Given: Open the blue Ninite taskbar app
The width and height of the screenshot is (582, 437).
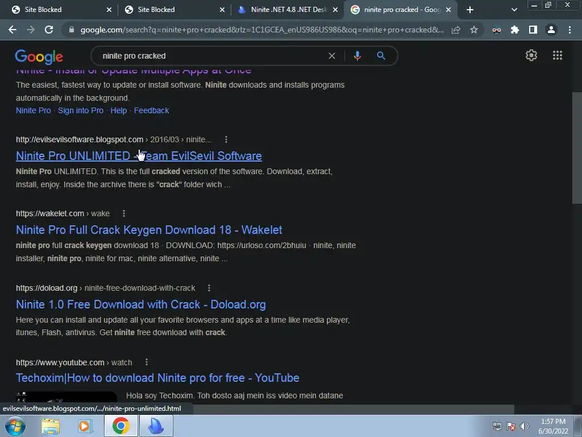Looking at the screenshot, I should [x=156, y=426].
